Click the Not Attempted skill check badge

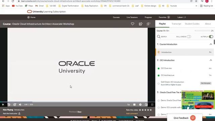pyautogui.click(x=206, y=83)
